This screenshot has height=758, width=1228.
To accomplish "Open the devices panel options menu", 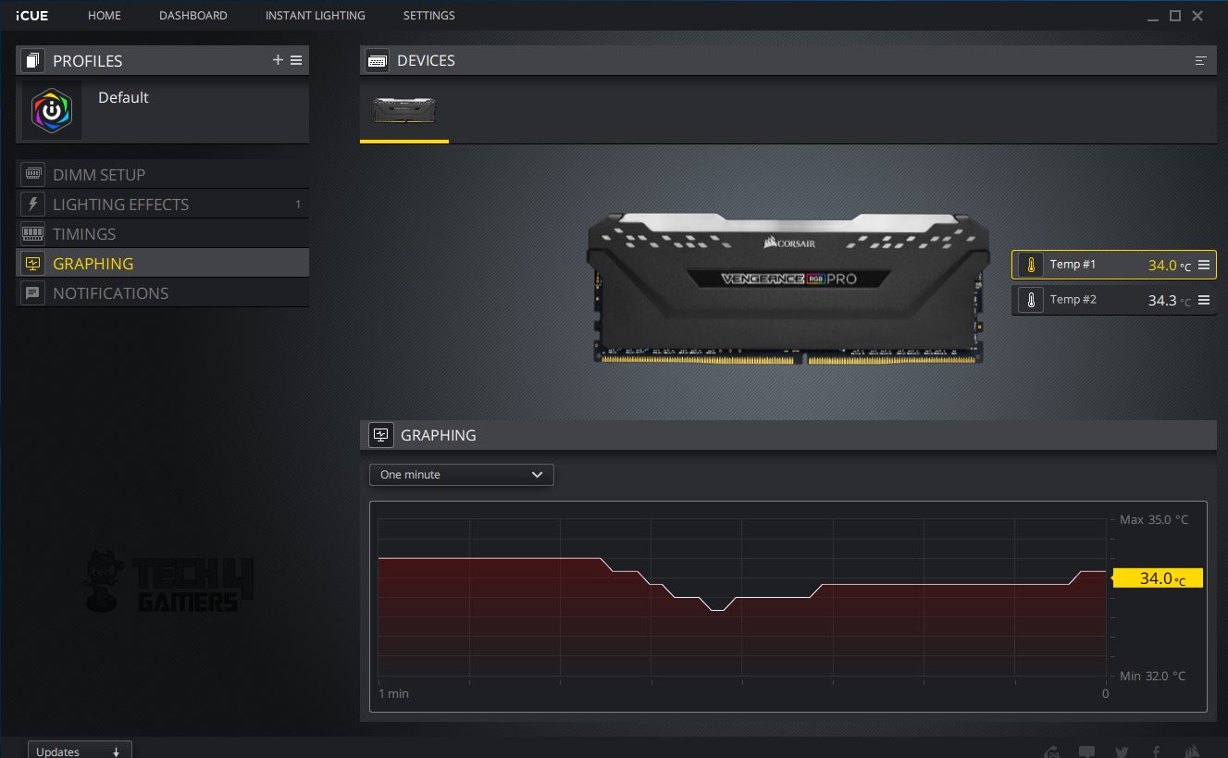I will (x=1200, y=60).
